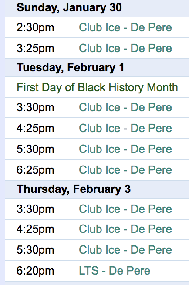Click Tuesday's 3:30pm time label

pyautogui.click(x=35, y=108)
